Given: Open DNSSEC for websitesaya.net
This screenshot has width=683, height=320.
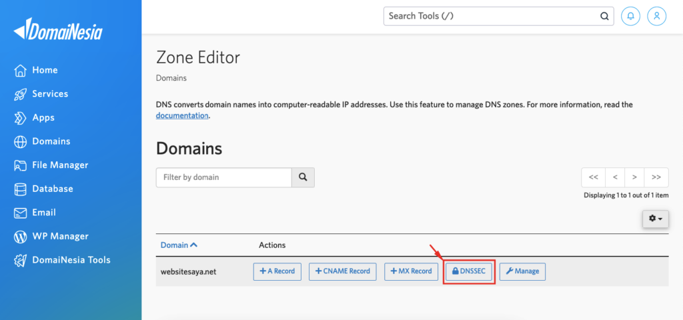Looking at the screenshot, I should 469,271.
